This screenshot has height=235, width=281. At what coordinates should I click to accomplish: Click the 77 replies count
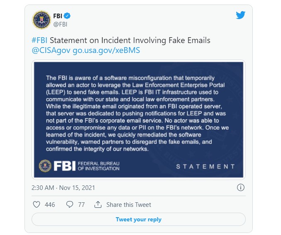pyautogui.click(x=81, y=205)
